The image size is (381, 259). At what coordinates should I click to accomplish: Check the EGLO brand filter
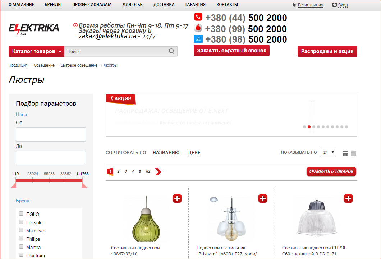pos(21,214)
